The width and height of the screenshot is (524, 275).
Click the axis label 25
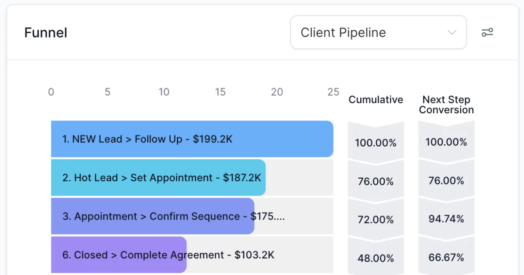(333, 92)
